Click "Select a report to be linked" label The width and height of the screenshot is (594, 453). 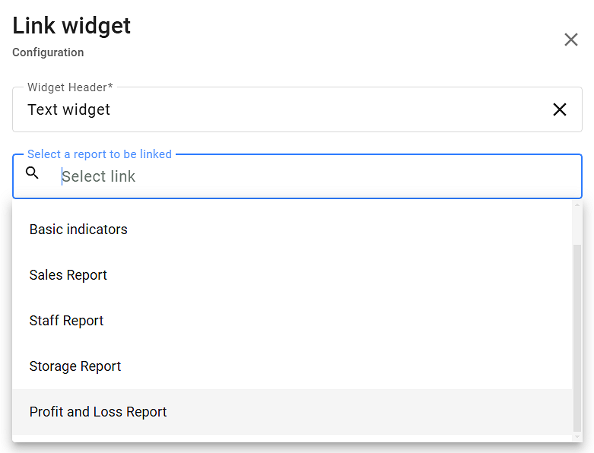[100, 154]
